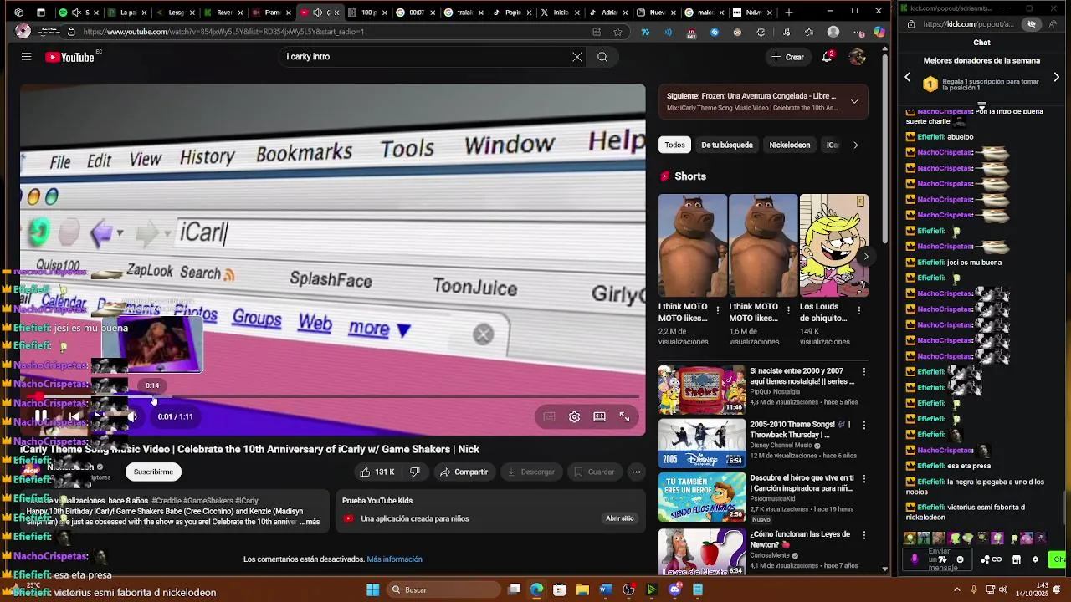
Task: Open Microsoft Word from the taskbar
Action: click(606, 589)
